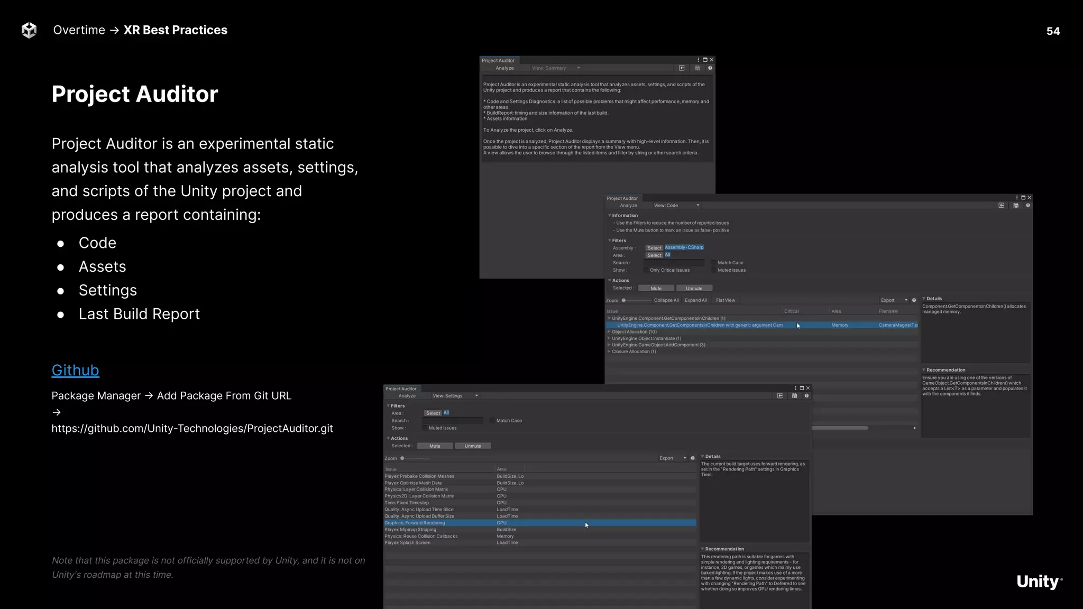Collapse the Information section in Code window
Viewport: 1083px width, 609px height.
click(610, 216)
